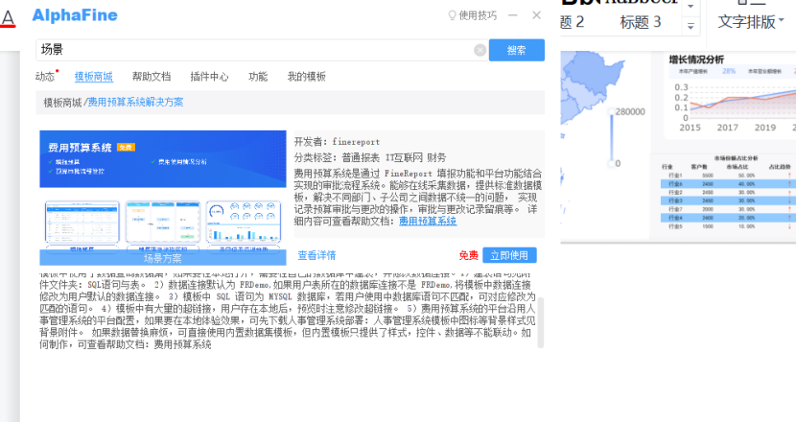796x423 pixels.
Task: Open the 我的模板 tab
Action: 307,77
